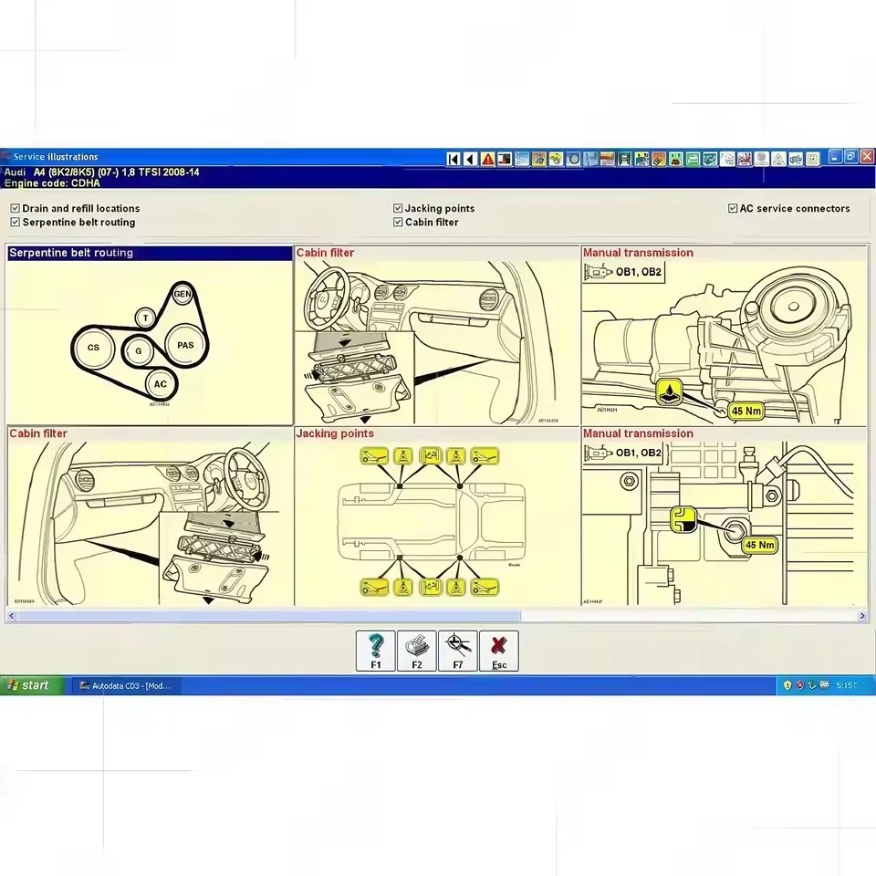Click the yellow car toolbar icon
The height and width of the screenshot is (876, 876).
(557, 159)
